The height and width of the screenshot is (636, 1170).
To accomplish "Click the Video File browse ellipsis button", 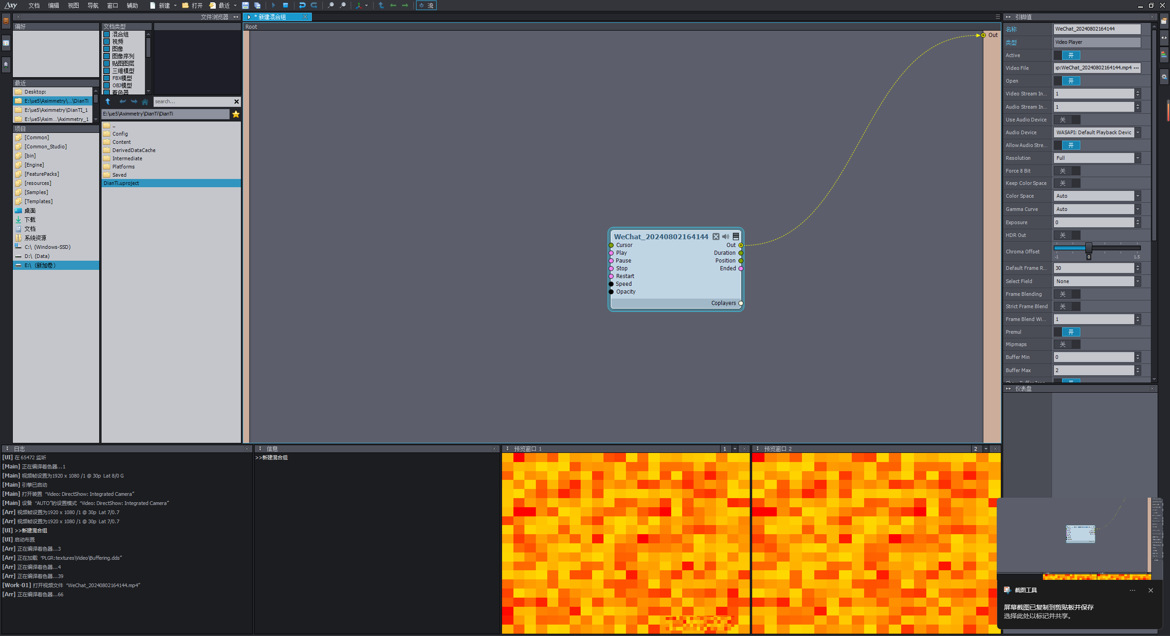I will pos(1136,68).
